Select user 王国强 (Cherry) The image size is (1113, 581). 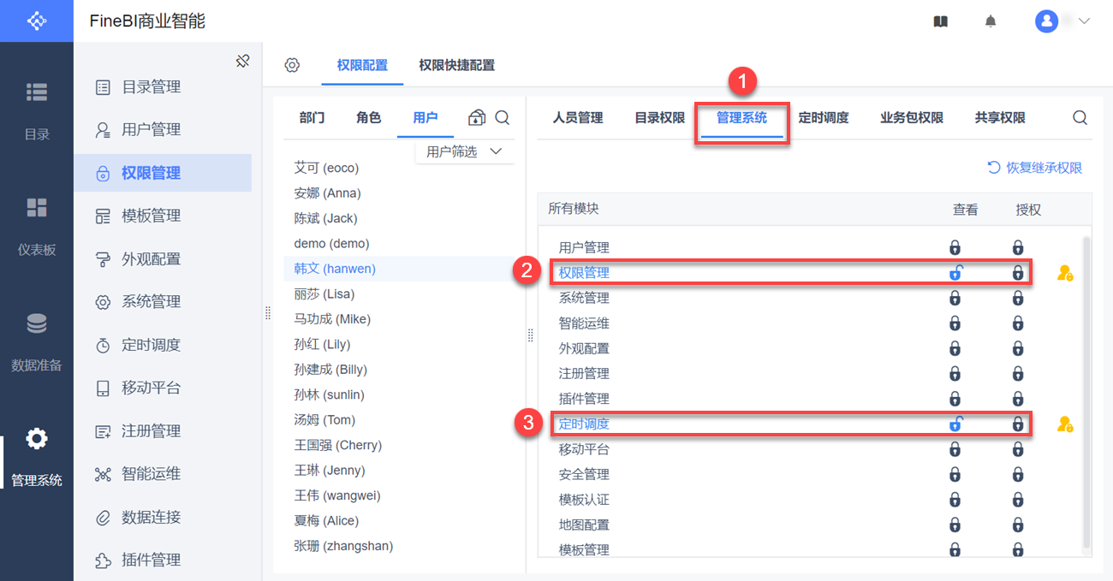(400, 445)
